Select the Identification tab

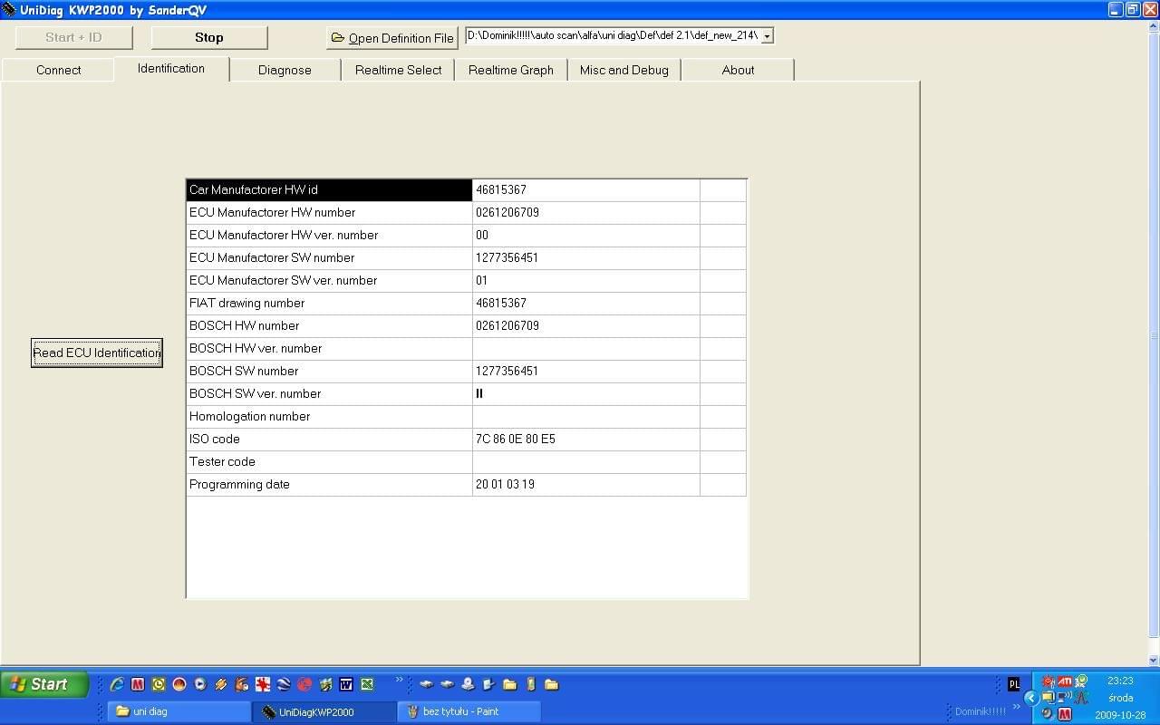point(171,69)
